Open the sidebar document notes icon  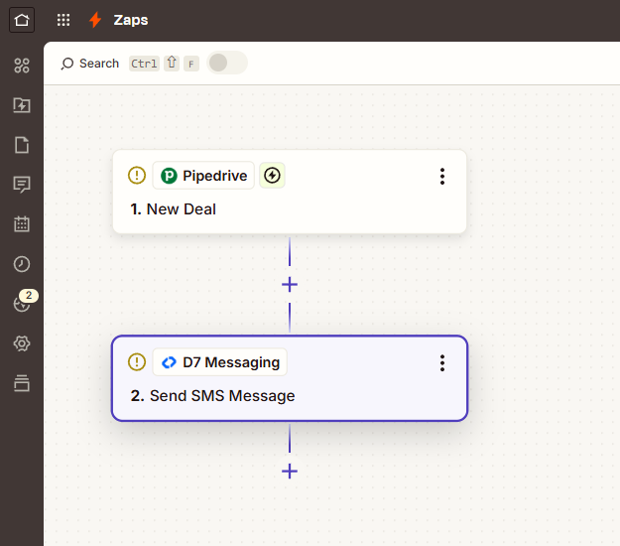[x=22, y=145]
